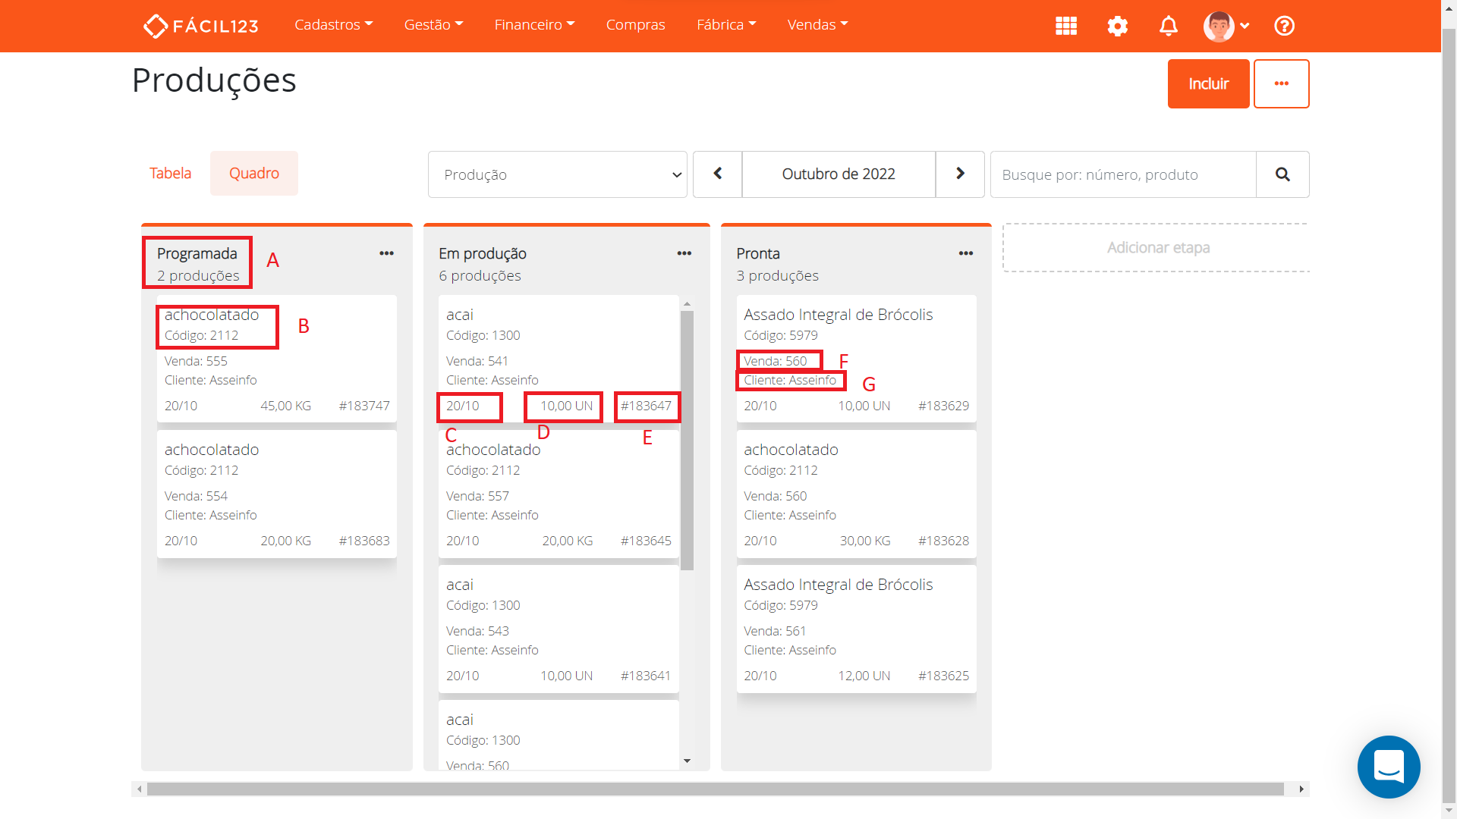Click the Incluir button
The image size is (1457, 819).
[x=1208, y=83]
